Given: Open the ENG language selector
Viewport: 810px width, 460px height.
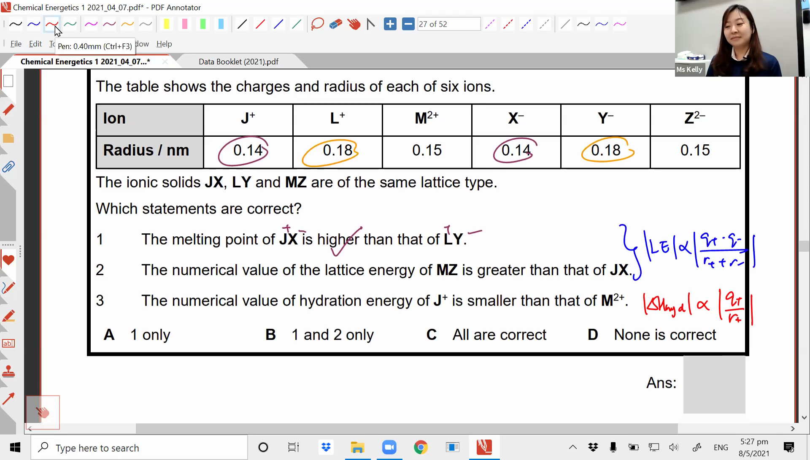Looking at the screenshot, I should coord(721,447).
